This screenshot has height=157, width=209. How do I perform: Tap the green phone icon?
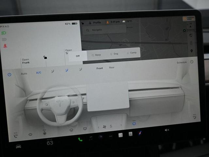pyautogui.click(x=80, y=139)
